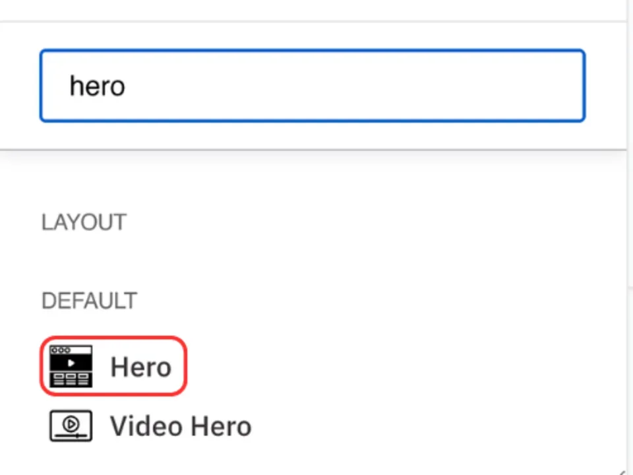Click the resize handle at the bottom right corner
The width and height of the screenshot is (633, 475).
[x=623, y=468]
